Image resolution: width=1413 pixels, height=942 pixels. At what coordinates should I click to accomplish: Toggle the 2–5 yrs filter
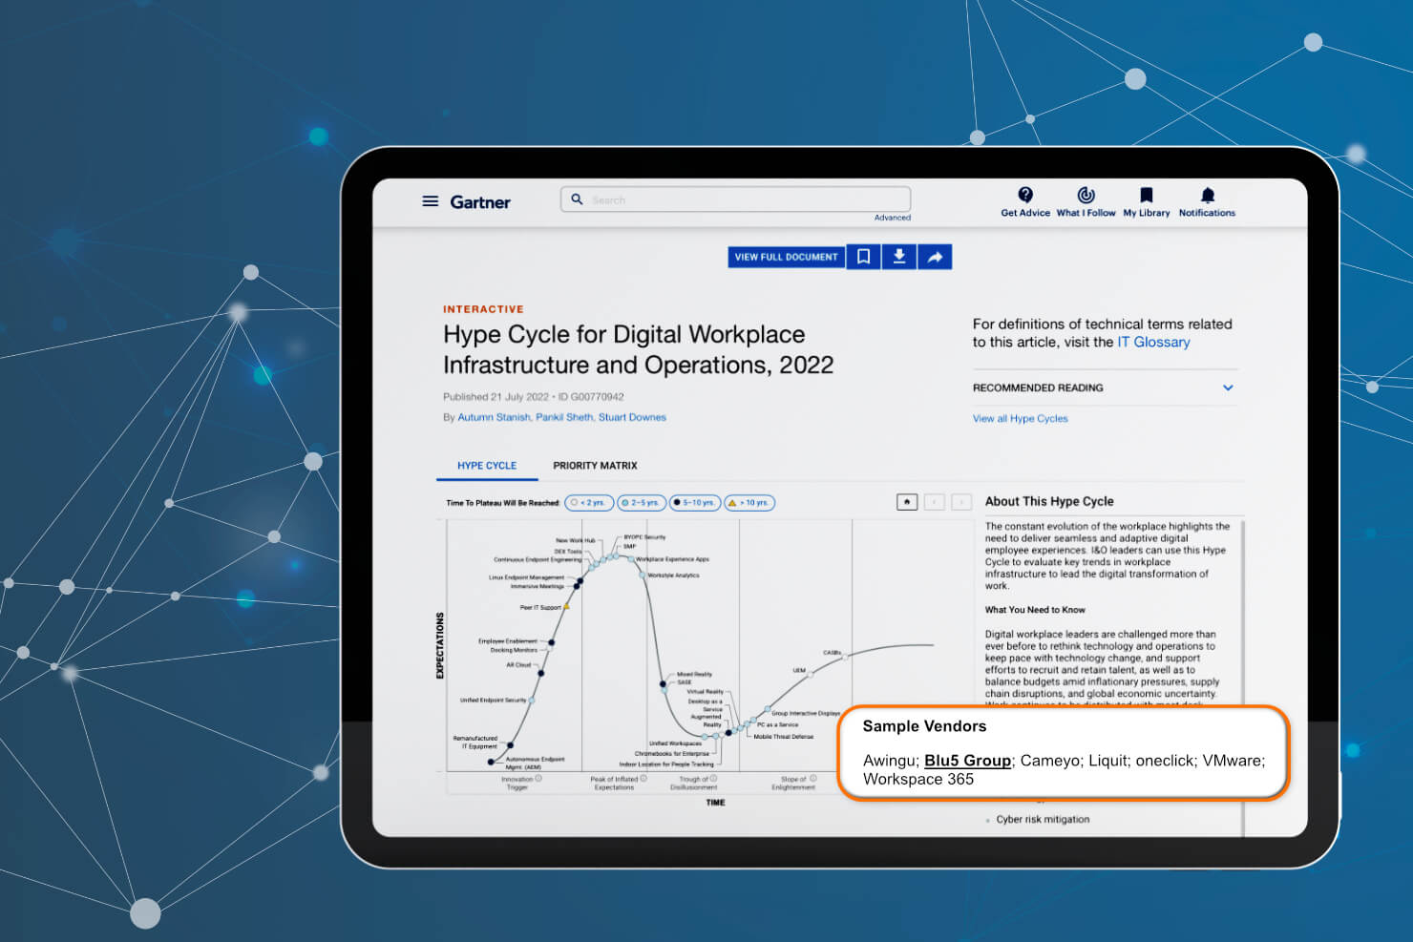tap(642, 503)
